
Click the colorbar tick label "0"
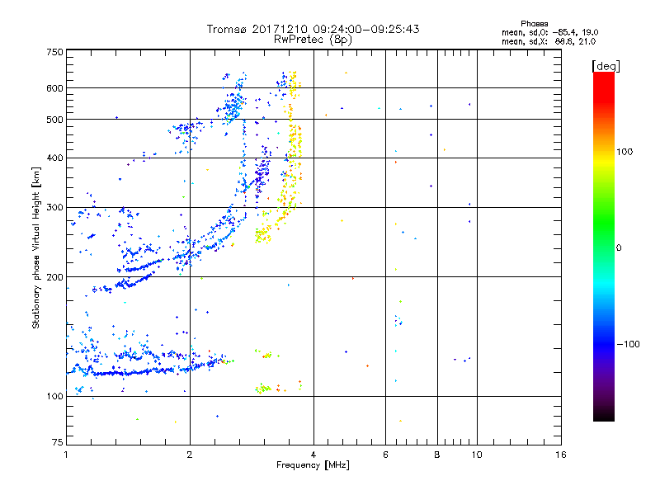[618, 248]
